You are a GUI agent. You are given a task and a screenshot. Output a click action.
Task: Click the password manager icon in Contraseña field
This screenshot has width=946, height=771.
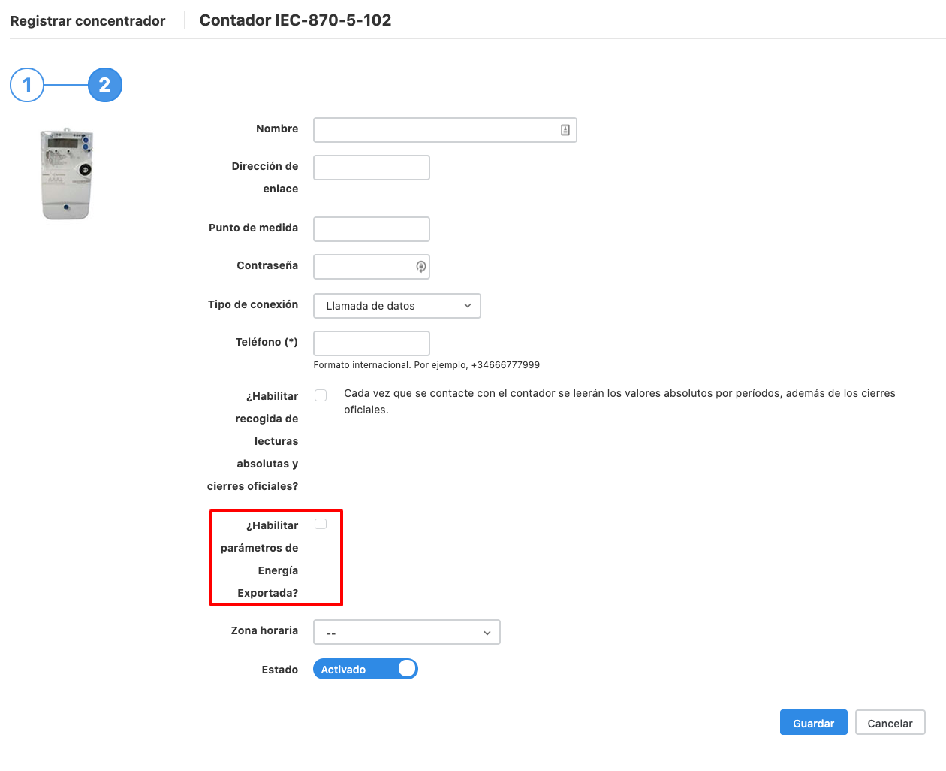pos(421,266)
